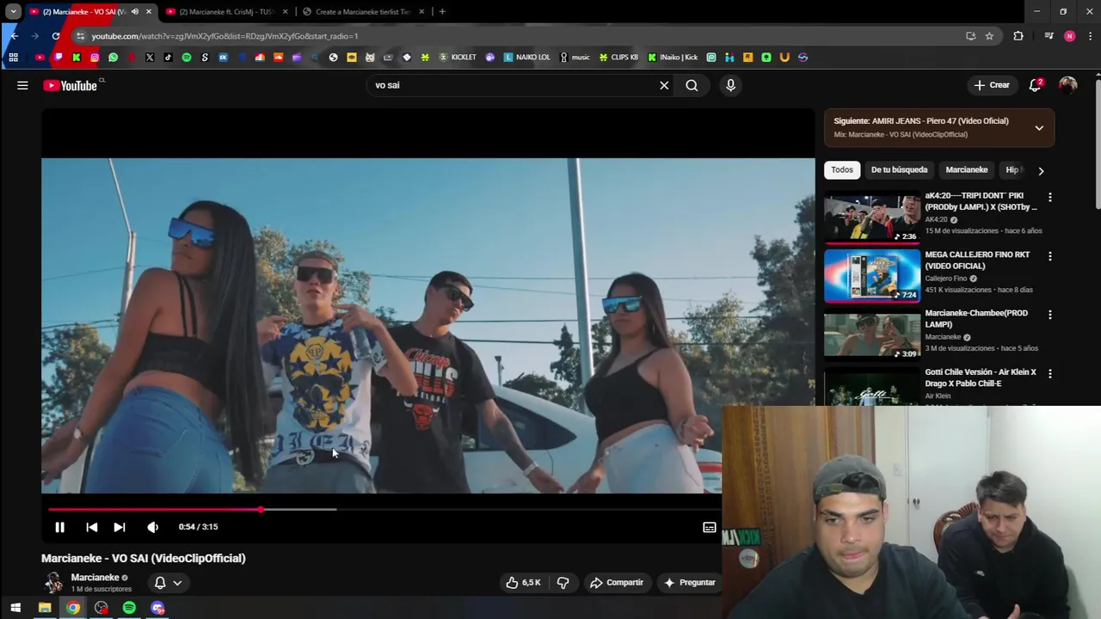Open the music bookmark

click(x=575, y=58)
